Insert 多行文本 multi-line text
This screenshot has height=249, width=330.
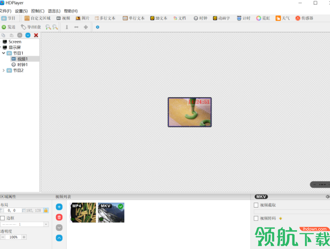(105, 18)
